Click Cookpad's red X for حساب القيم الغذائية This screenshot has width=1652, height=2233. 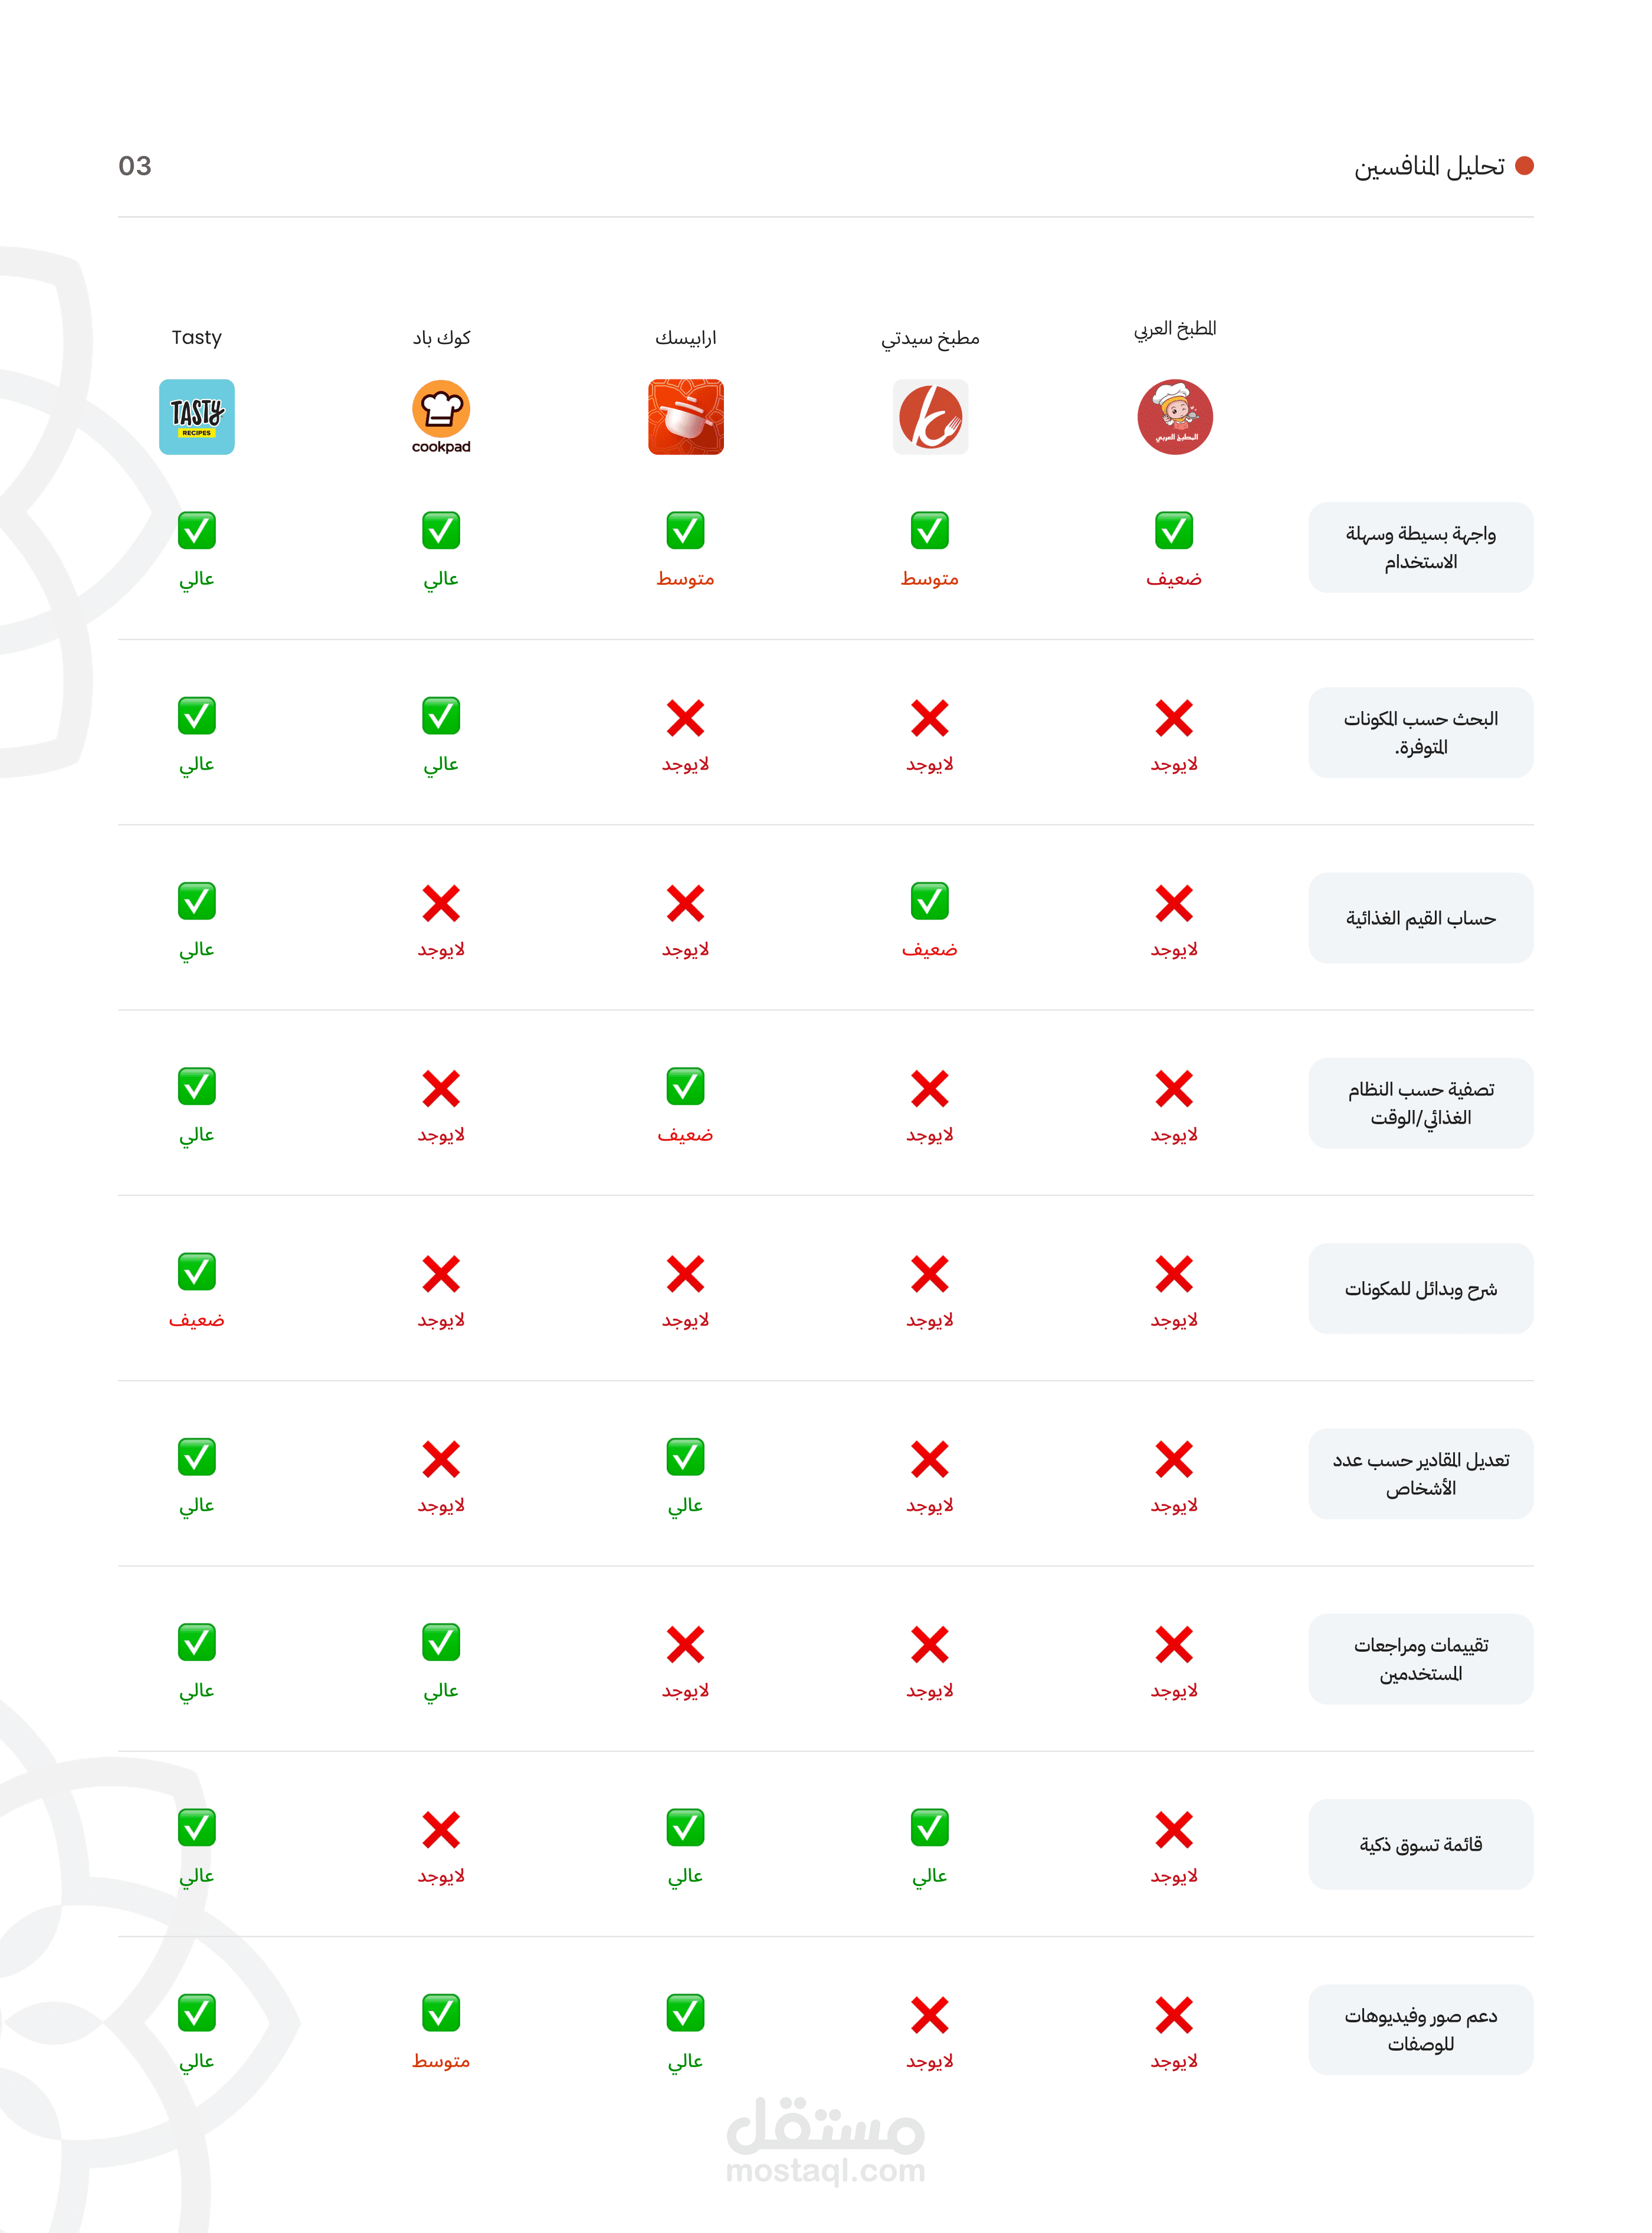441,903
